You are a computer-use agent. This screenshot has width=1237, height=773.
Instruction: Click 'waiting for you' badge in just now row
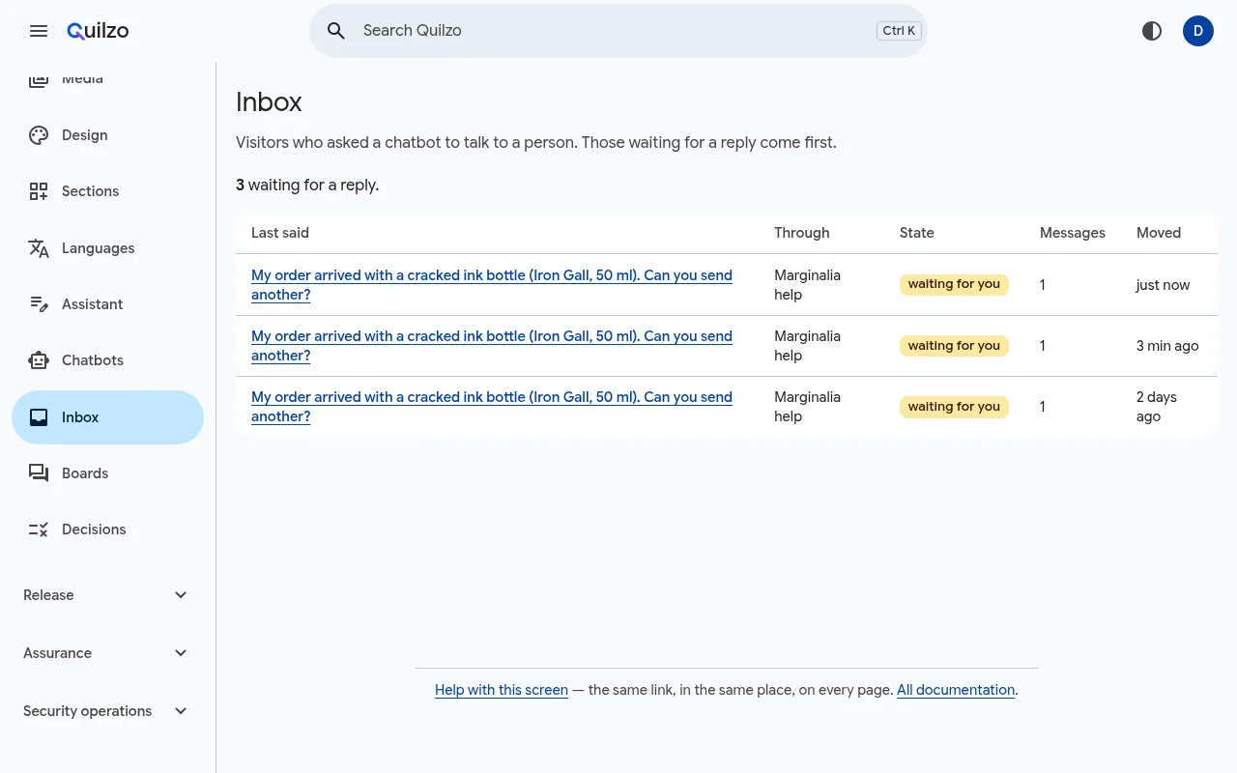(954, 284)
